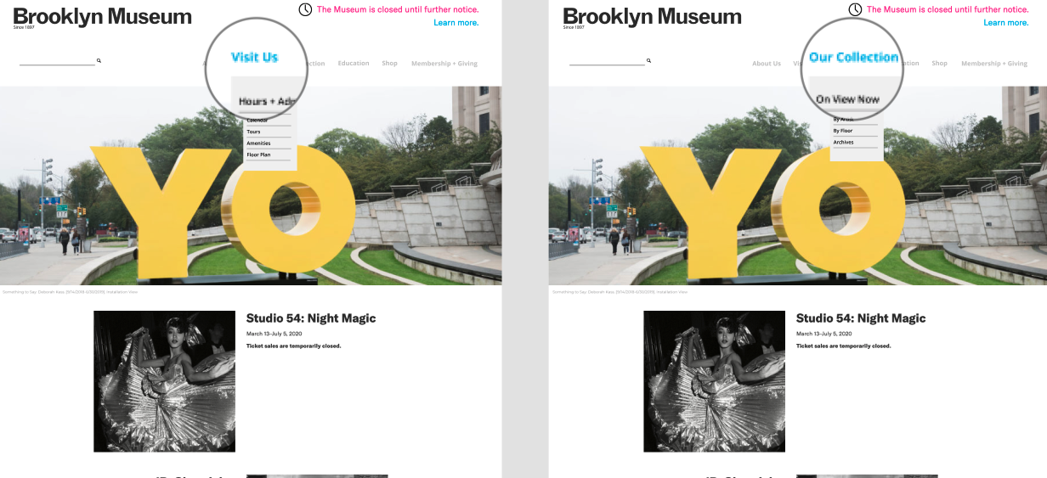Select Shop in the Our Collection mockup navigation
Image resolution: width=1047 pixels, height=478 pixels.
point(939,64)
